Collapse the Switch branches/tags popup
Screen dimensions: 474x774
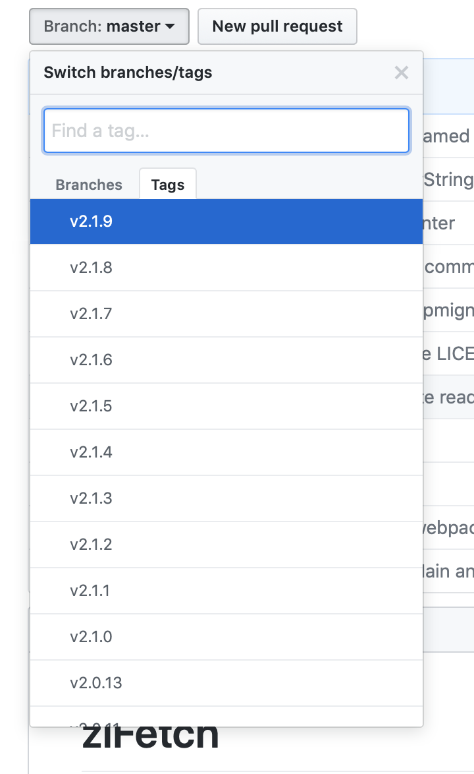click(402, 73)
